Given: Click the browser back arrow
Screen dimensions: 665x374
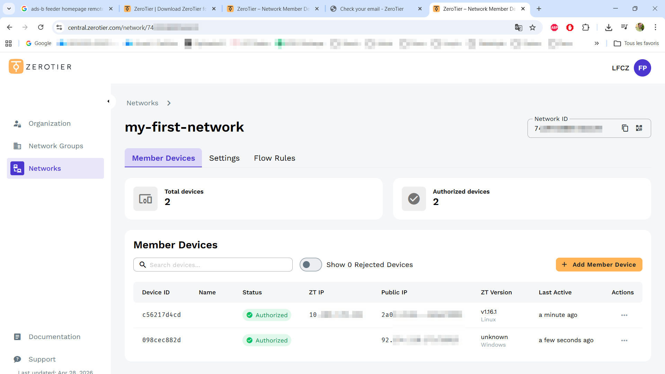Looking at the screenshot, I should click(10, 27).
